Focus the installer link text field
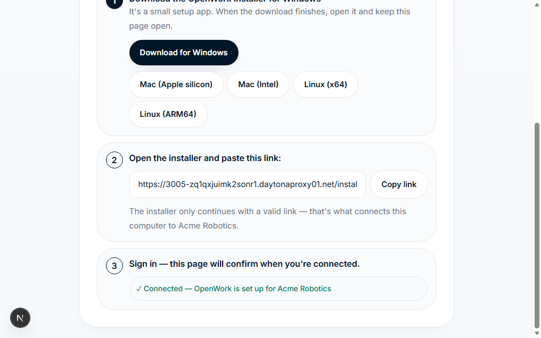Image resolution: width=541 pixels, height=338 pixels. pyautogui.click(x=248, y=184)
